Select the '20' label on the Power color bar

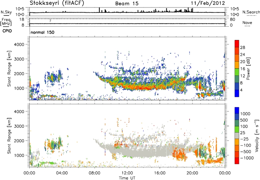pyautogui.click(x=242, y=62)
